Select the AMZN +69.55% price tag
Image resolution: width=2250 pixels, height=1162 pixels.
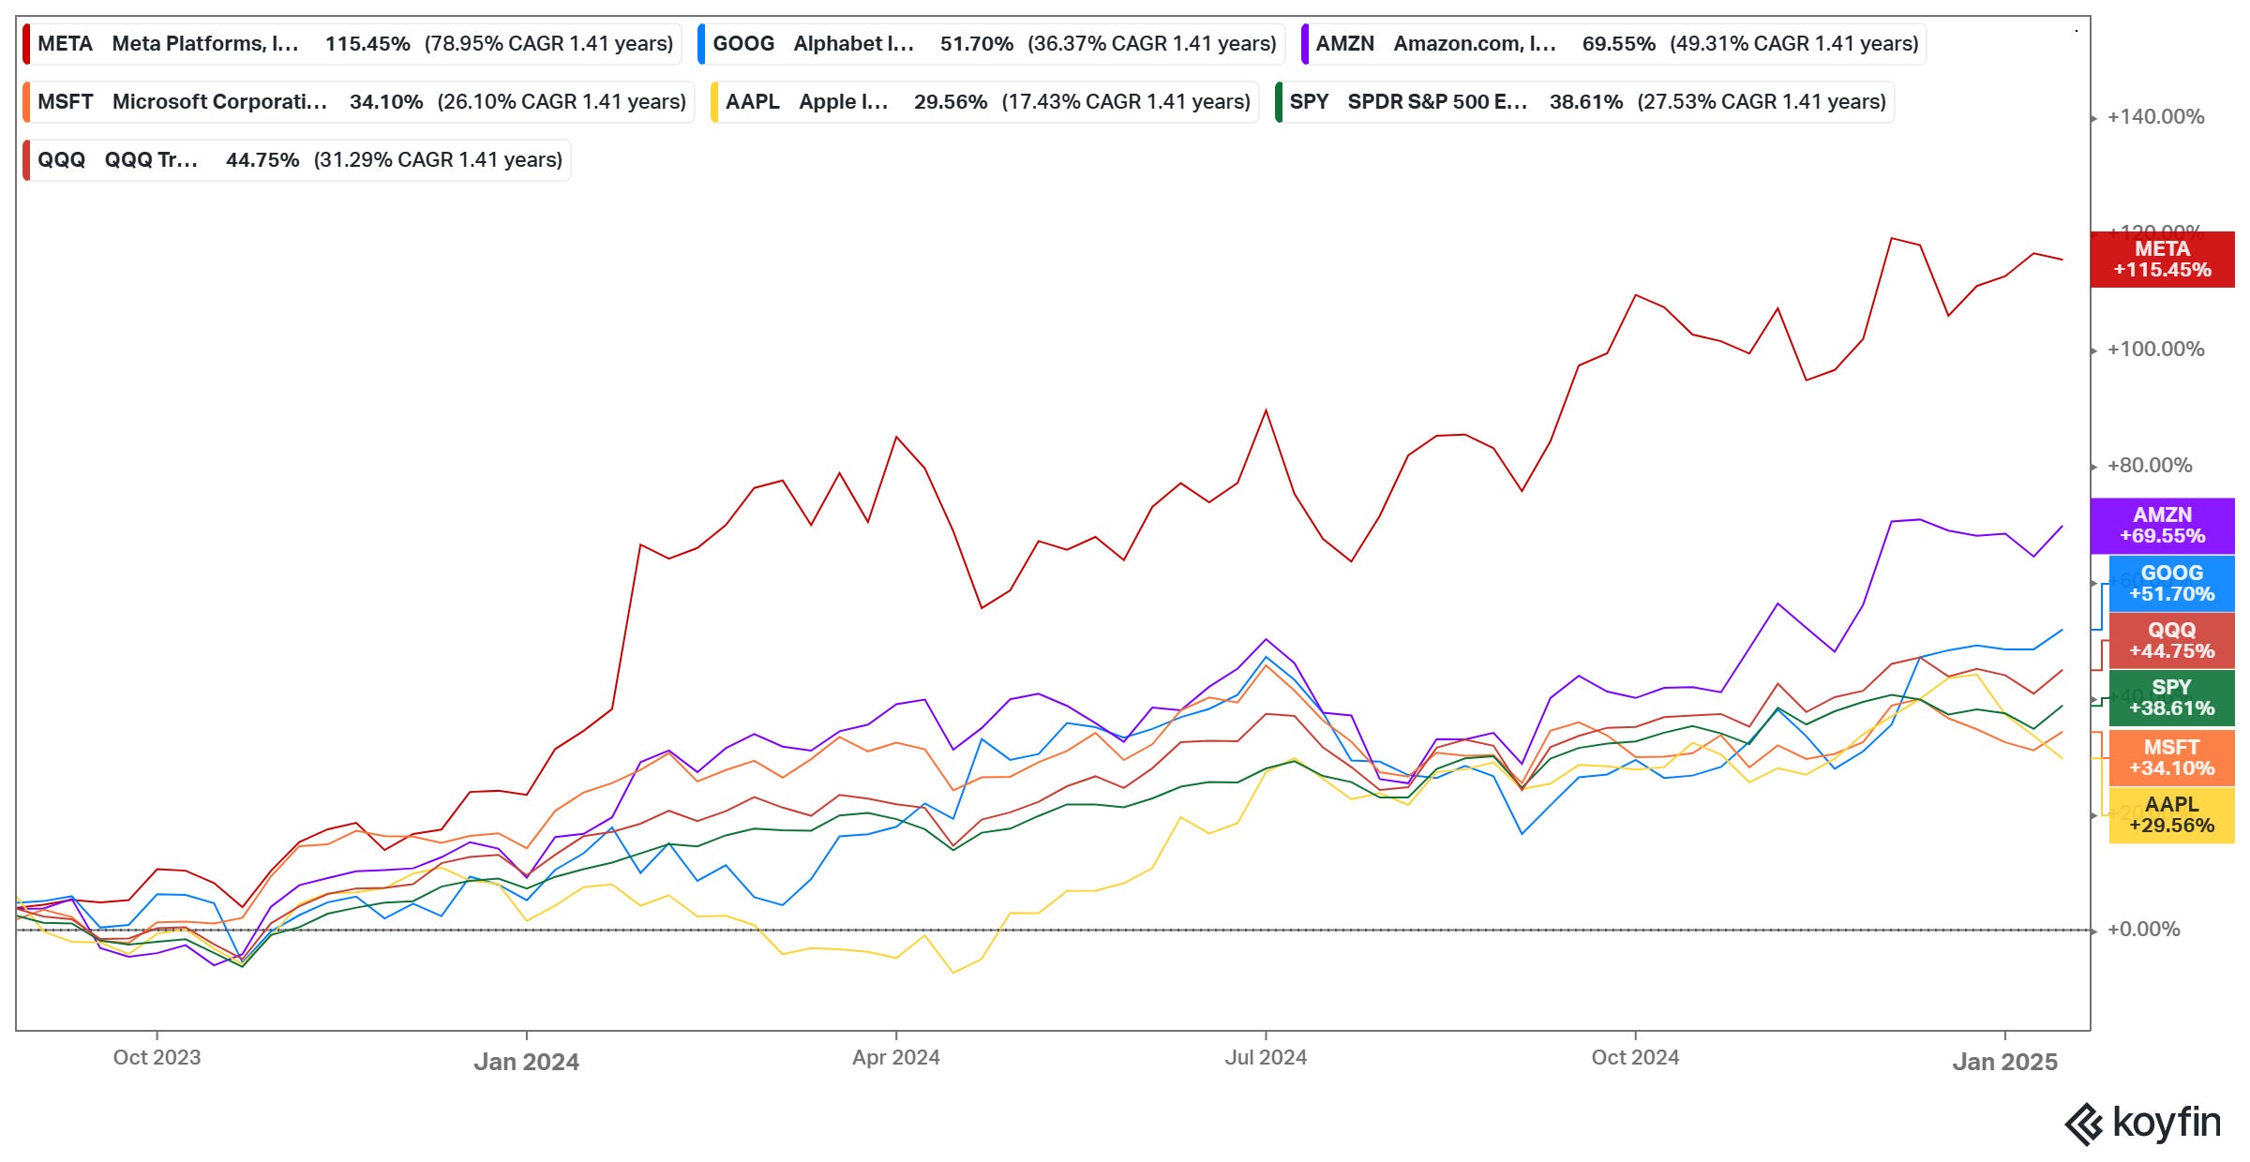click(x=2162, y=526)
